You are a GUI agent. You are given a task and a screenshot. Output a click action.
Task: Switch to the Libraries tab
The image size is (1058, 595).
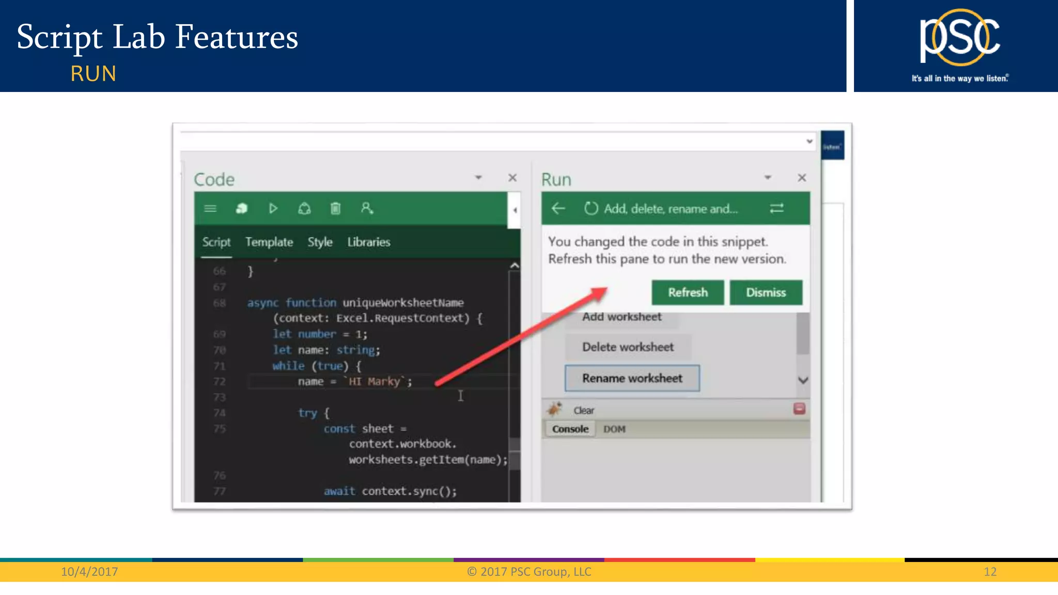coord(368,242)
